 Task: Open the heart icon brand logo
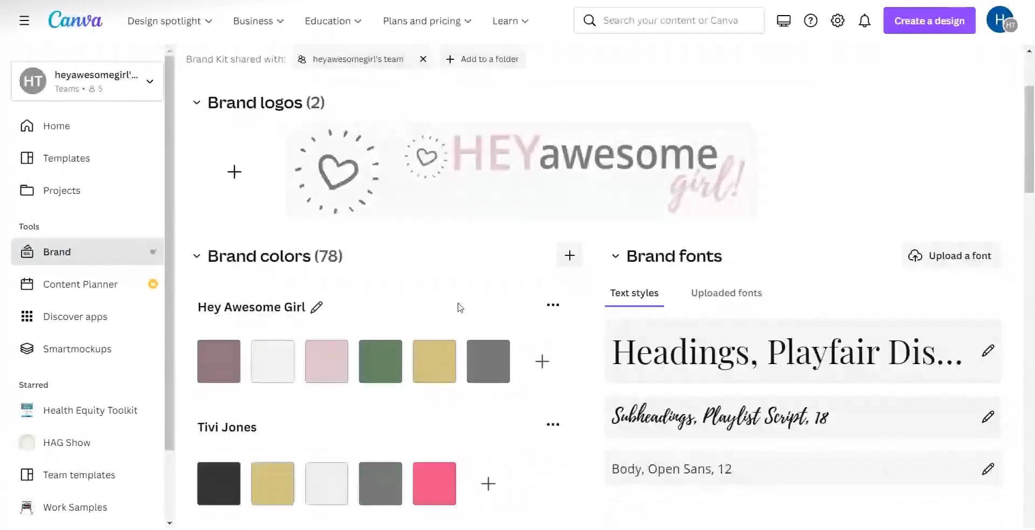click(337, 172)
